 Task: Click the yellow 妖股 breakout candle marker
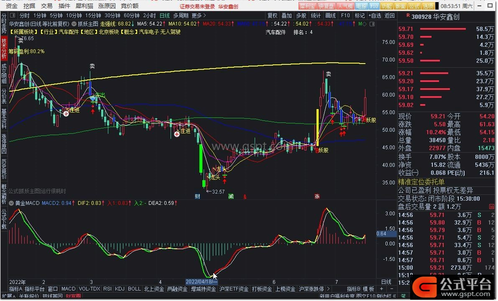(317, 128)
